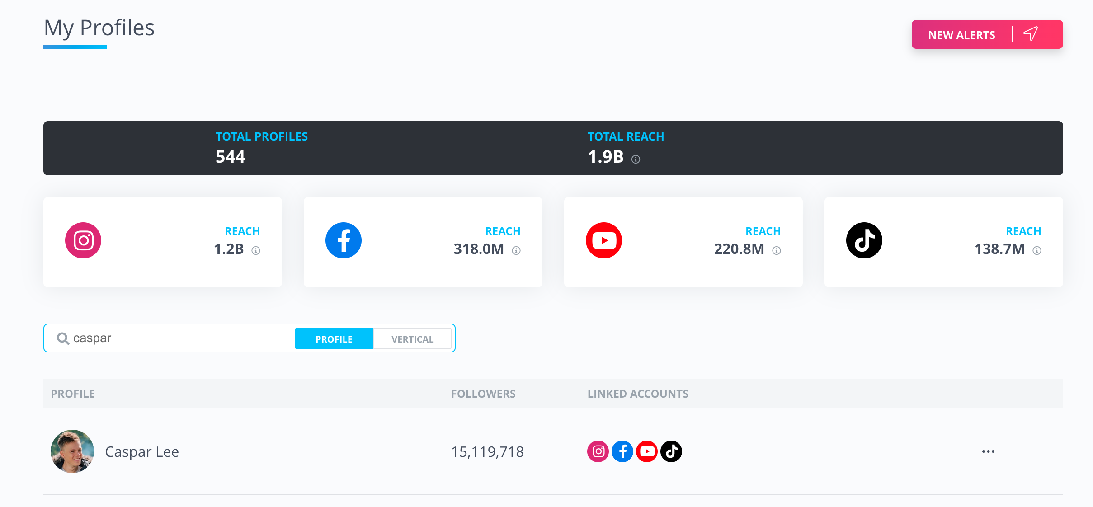Click the YouTube reach value 220.8M

(739, 249)
